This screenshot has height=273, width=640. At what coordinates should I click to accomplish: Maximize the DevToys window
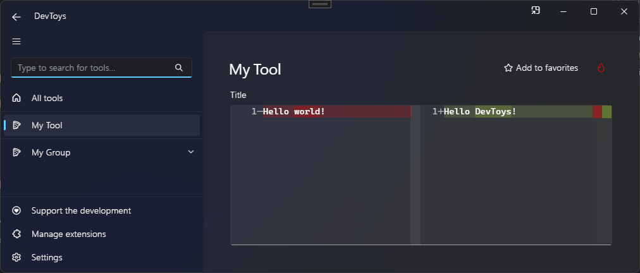(x=594, y=11)
